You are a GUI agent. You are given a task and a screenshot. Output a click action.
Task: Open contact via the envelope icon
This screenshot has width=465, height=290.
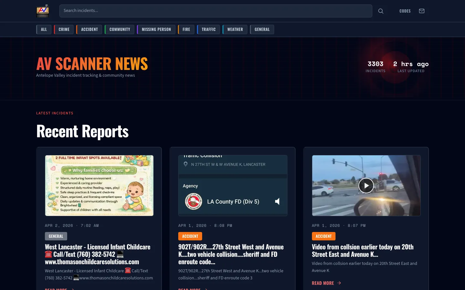pos(422,11)
